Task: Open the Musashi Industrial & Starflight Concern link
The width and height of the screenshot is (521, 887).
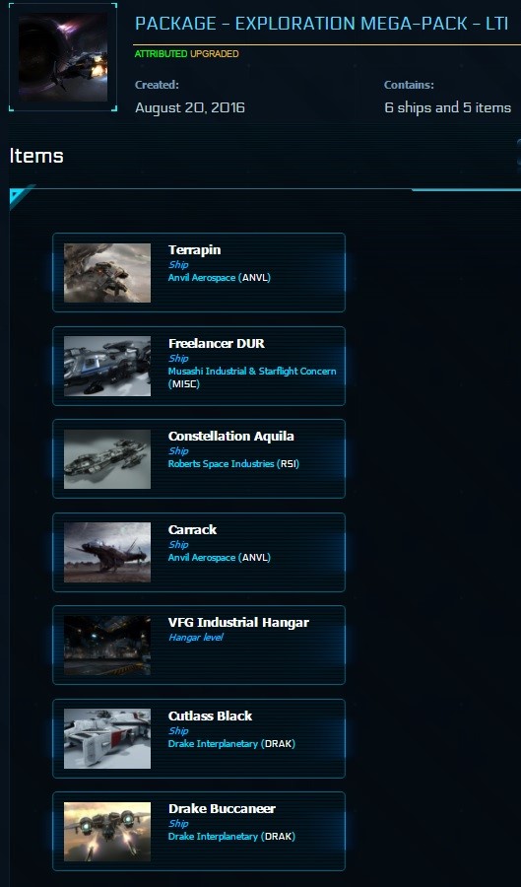Action: click(252, 372)
